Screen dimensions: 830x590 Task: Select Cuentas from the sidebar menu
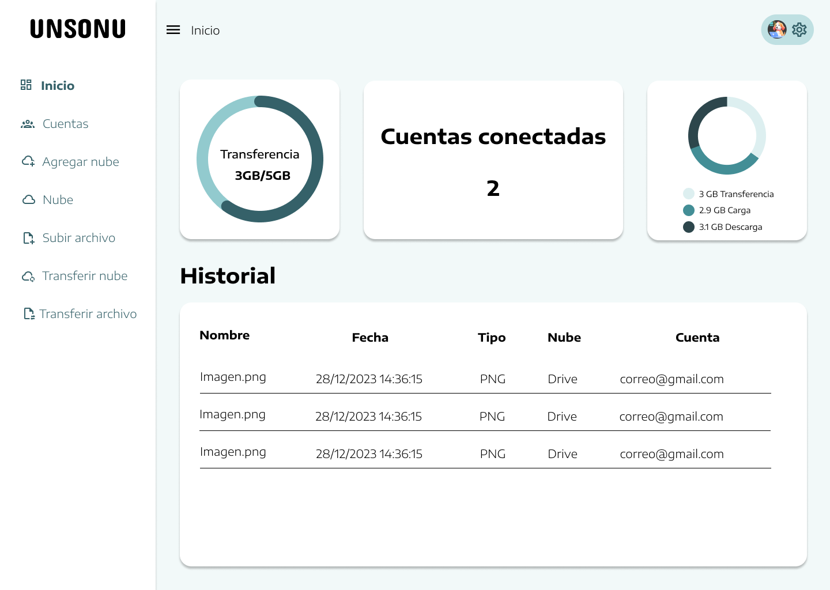coord(65,123)
